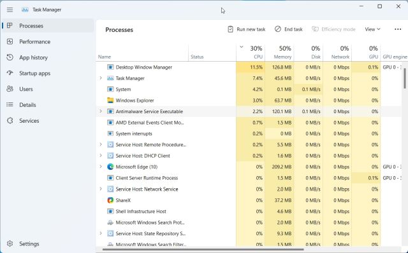This screenshot has height=253, width=408.
Task: Click the Microsoft Windows Search Prot.. icon
Action: coord(110,222)
